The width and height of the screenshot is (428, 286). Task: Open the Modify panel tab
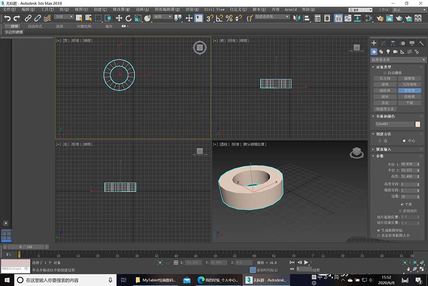pyautogui.click(x=383, y=43)
